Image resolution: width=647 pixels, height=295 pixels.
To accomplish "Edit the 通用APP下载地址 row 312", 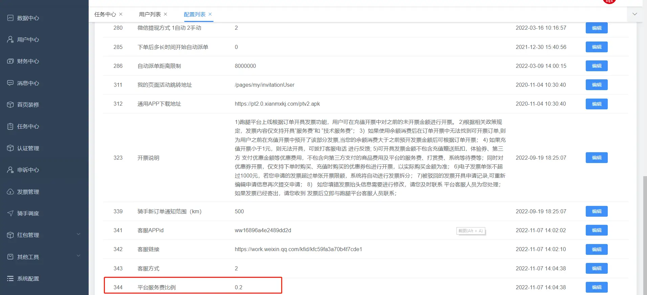I will tap(597, 104).
